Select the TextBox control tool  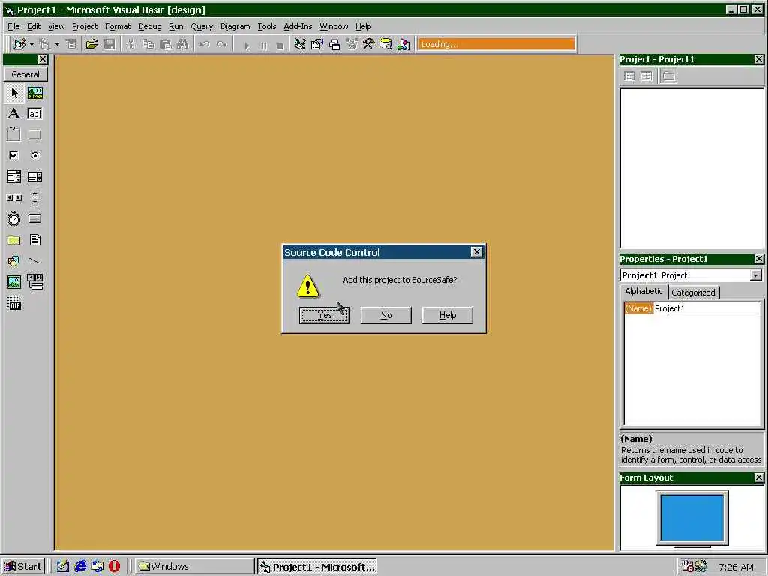click(x=35, y=114)
